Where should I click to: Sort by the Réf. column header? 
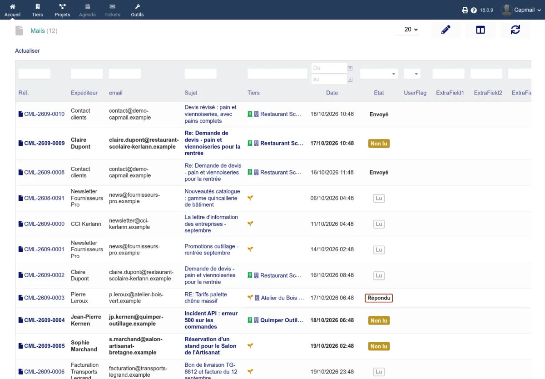click(x=24, y=93)
